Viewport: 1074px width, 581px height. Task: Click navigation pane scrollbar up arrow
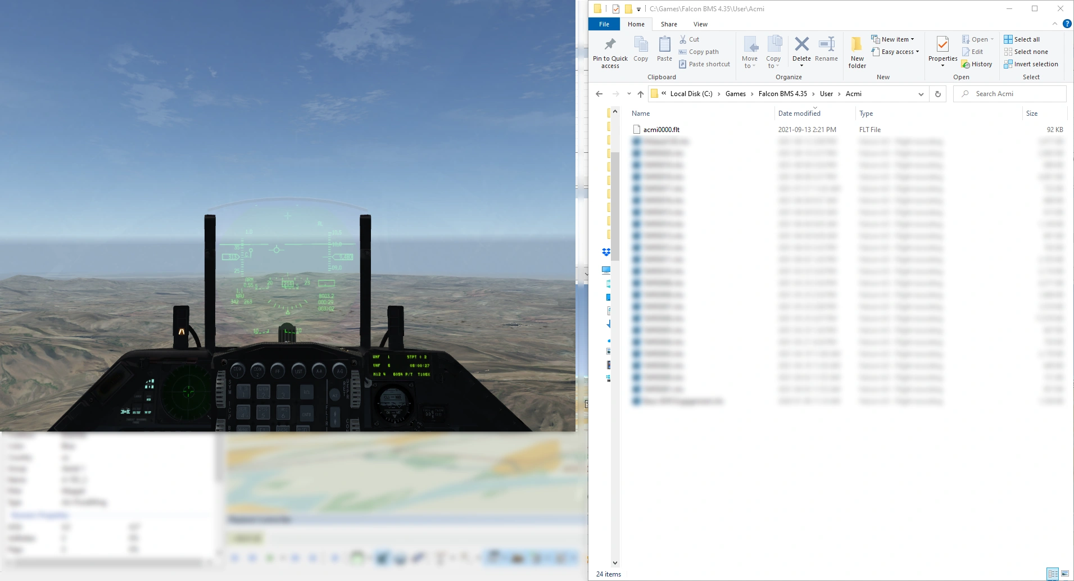[615, 112]
